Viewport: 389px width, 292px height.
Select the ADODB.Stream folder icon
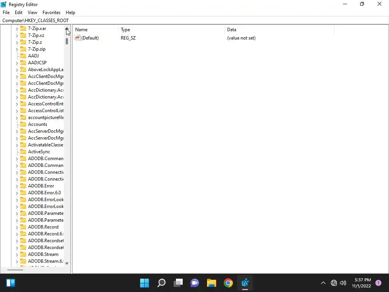[x=23, y=254]
